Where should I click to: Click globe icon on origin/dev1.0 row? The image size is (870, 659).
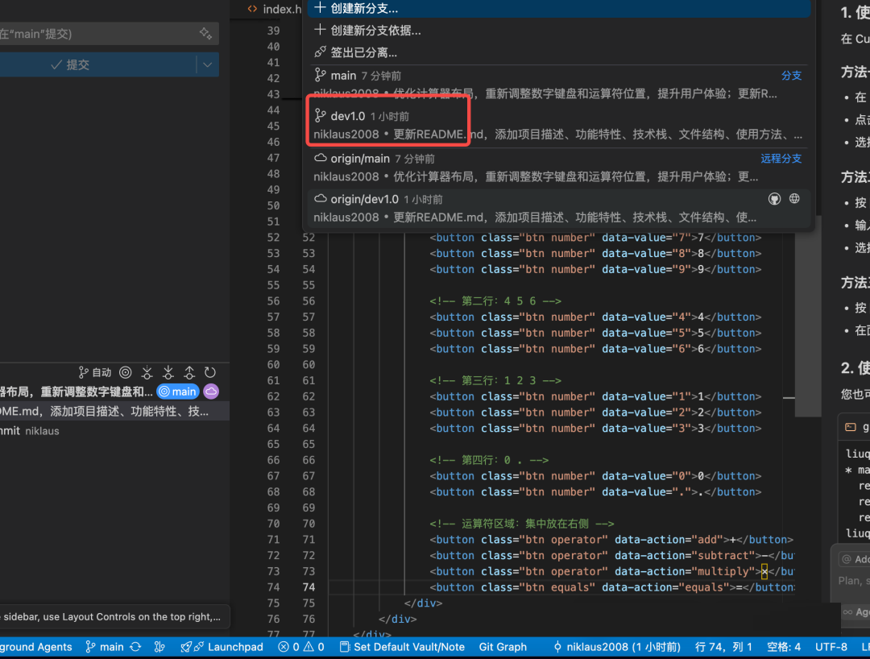(794, 199)
